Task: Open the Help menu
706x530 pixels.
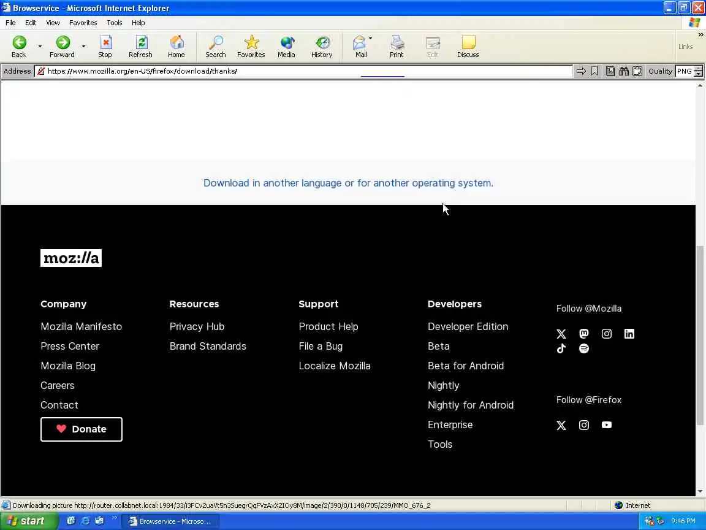Action: click(x=139, y=23)
